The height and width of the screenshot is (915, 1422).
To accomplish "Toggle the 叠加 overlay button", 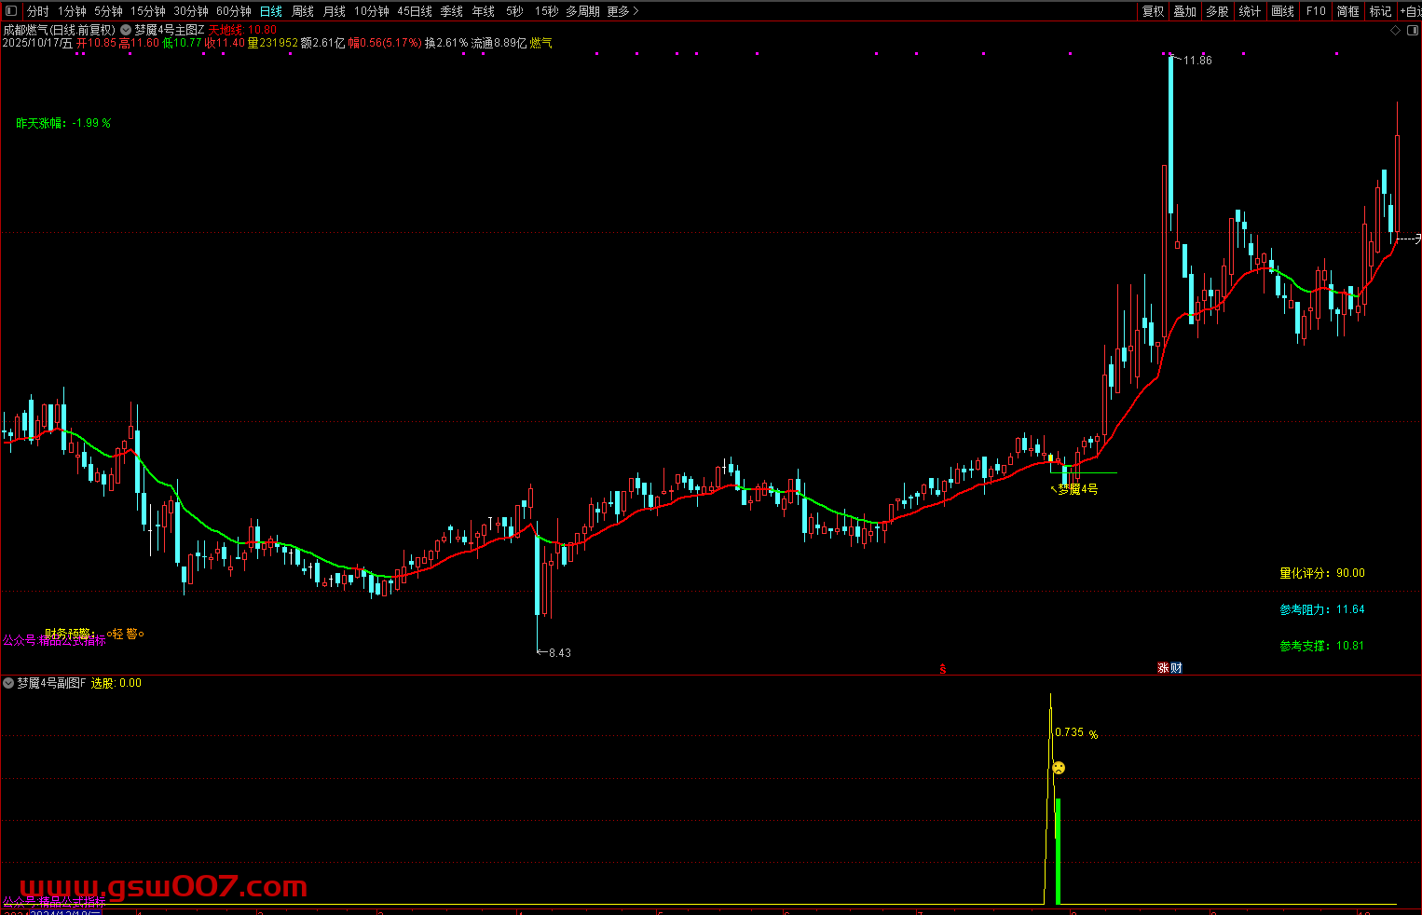I will point(1185,11).
